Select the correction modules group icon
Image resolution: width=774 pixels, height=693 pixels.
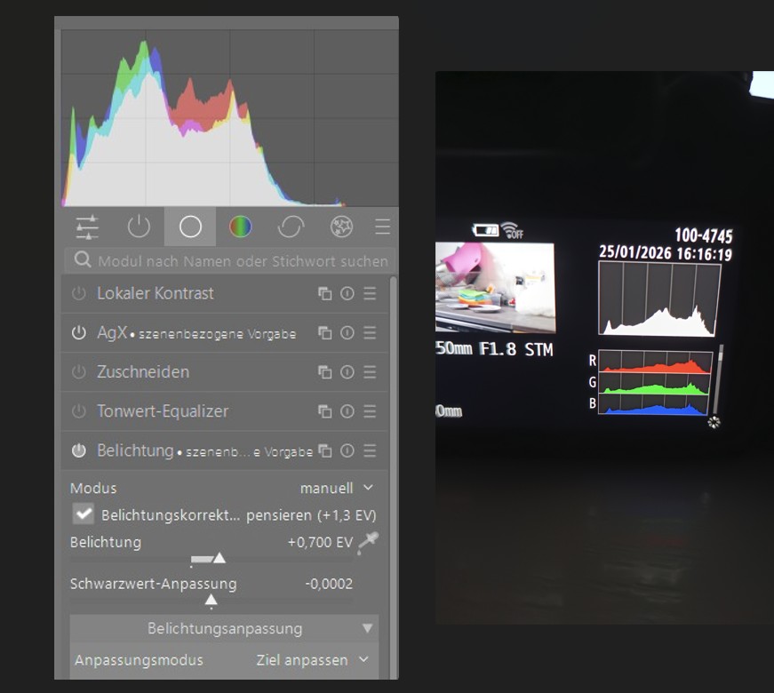[291, 227]
